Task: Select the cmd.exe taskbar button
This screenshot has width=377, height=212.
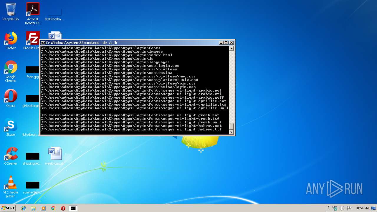Action: pos(73,208)
